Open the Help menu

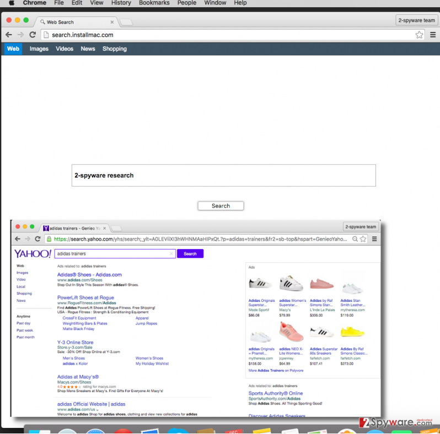[240, 3]
